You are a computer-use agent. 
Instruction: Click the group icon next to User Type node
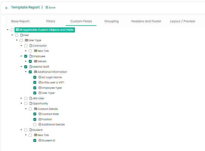click(26, 40)
